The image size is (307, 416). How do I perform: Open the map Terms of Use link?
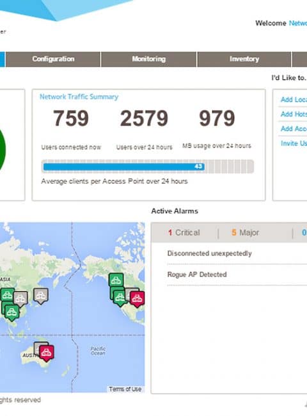point(125,389)
